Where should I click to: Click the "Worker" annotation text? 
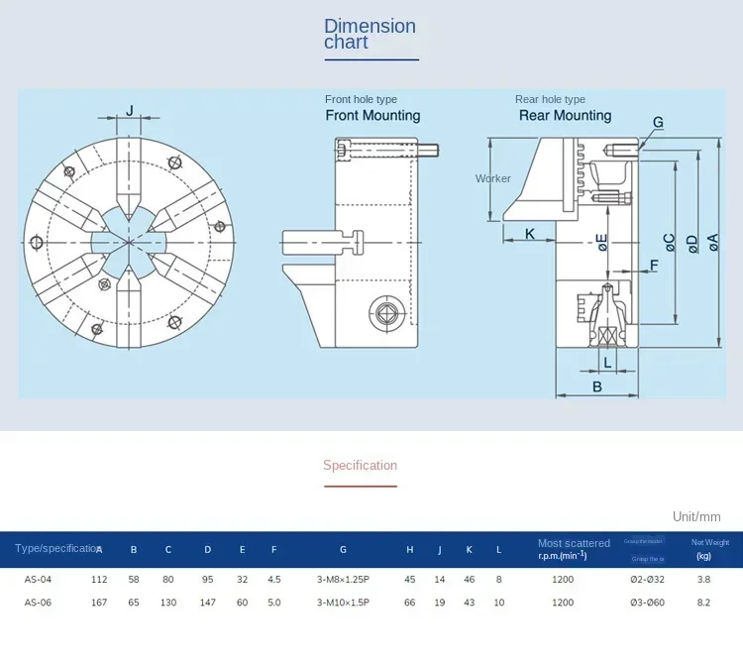(x=492, y=178)
